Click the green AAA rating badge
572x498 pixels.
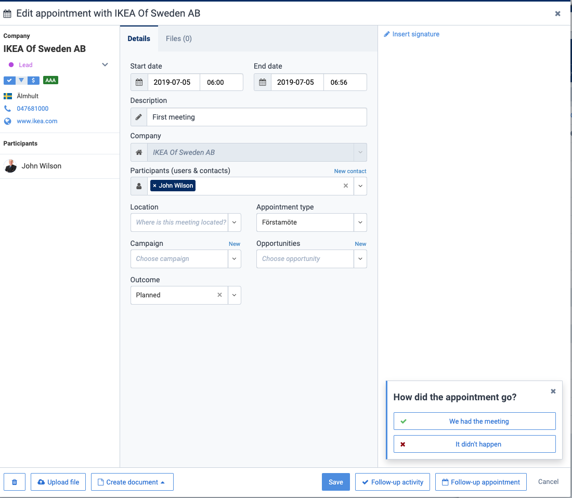(51, 80)
